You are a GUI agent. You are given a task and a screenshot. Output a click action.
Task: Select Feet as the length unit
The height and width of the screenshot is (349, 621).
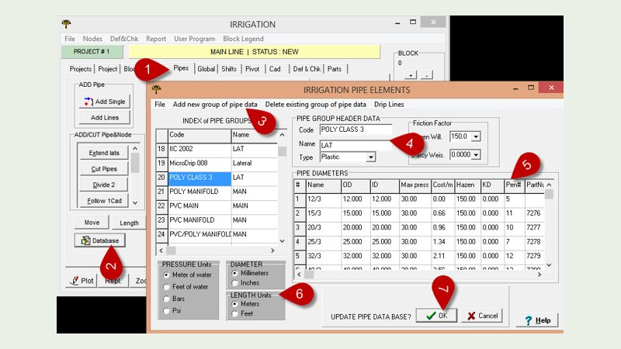point(235,313)
